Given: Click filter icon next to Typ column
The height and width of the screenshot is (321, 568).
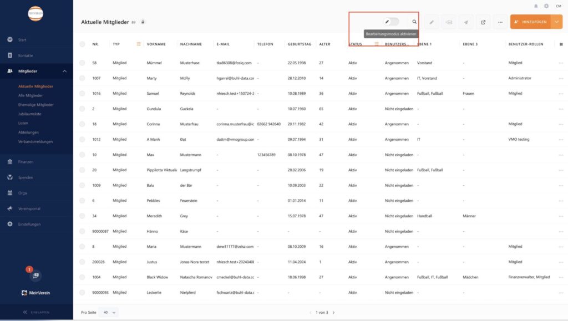Looking at the screenshot, I should (x=139, y=44).
